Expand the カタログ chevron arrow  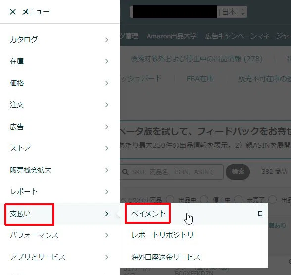(x=107, y=40)
